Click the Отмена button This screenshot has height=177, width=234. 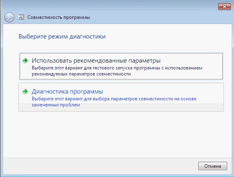(213, 166)
